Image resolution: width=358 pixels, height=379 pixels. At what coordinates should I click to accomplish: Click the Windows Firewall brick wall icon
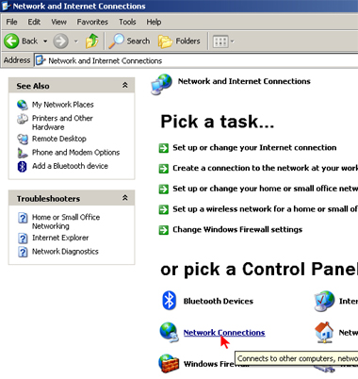(169, 363)
